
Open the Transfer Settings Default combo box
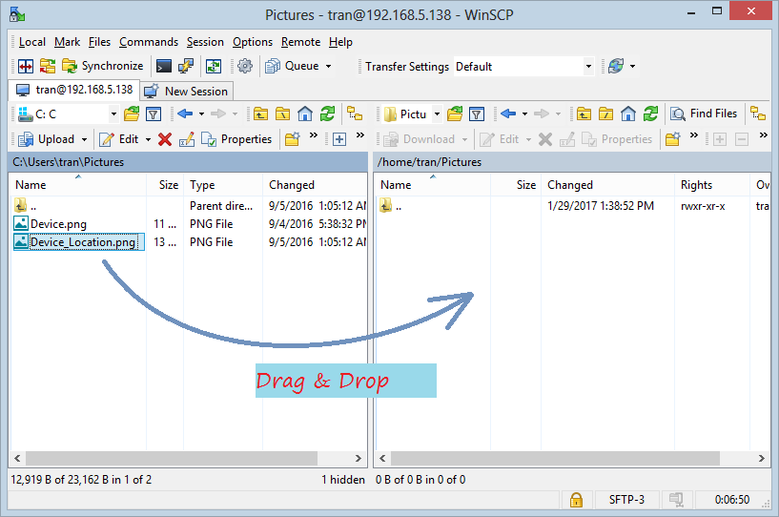(x=523, y=67)
